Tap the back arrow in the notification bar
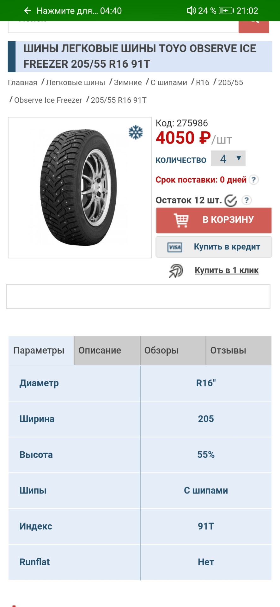Screen dimensions: 280x607 pyautogui.click(x=27, y=10)
